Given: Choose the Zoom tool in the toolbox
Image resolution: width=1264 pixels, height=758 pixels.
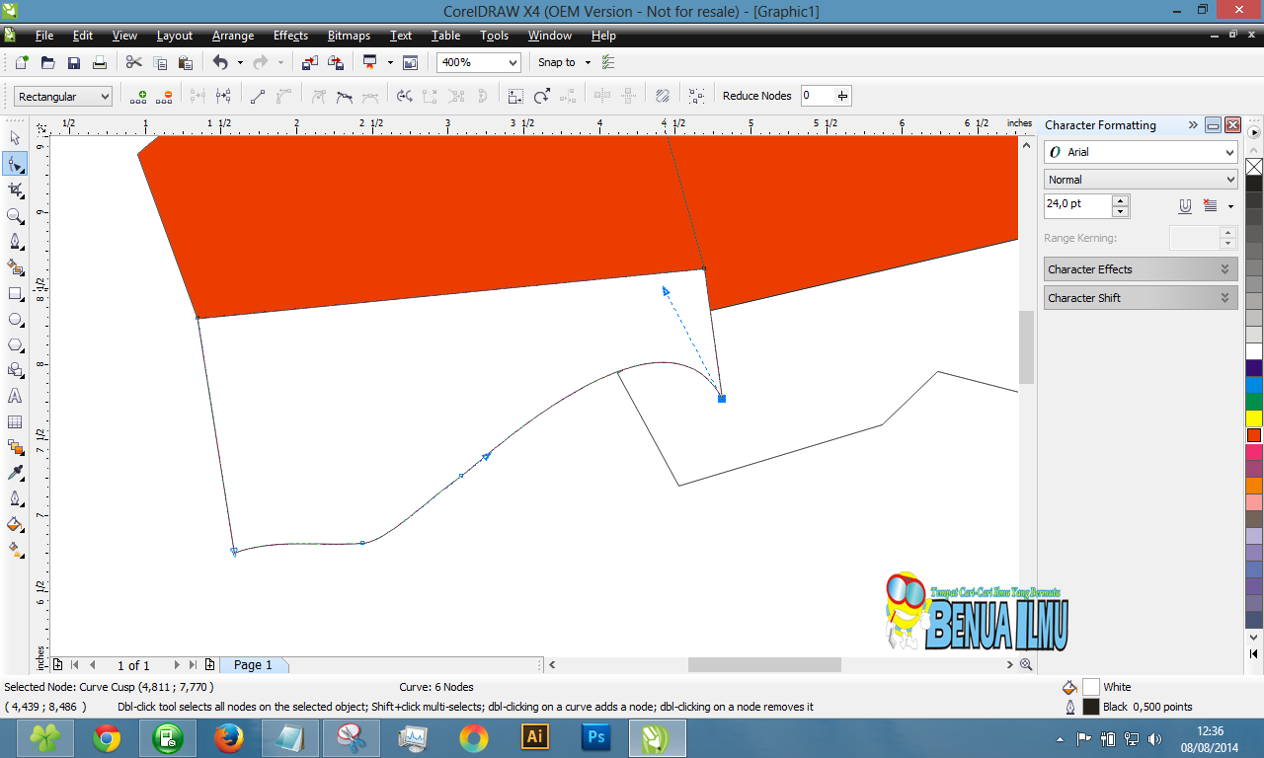Looking at the screenshot, I should (15, 216).
